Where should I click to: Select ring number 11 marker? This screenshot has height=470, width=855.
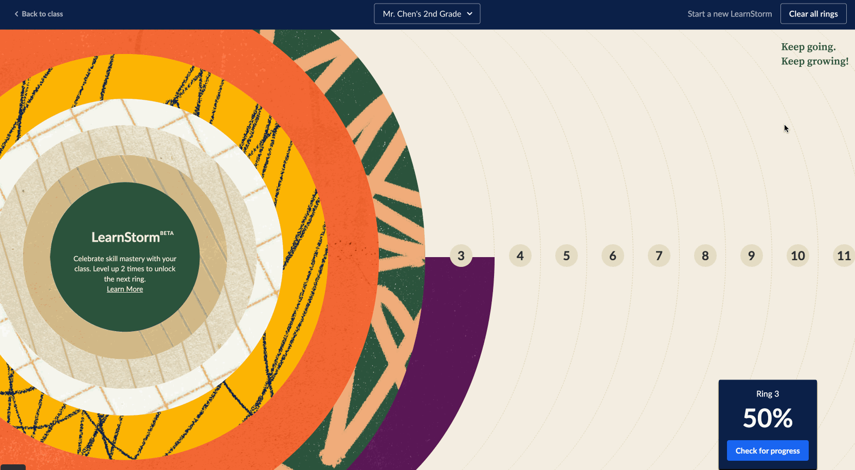pos(843,256)
